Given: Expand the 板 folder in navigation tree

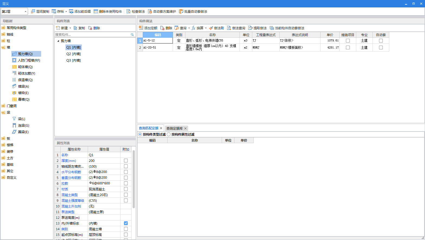Looking at the screenshot, I should point(4,139).
